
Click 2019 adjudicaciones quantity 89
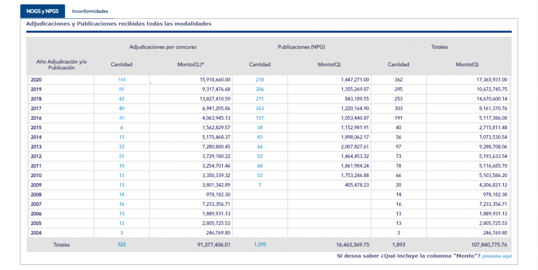point(121,89)
